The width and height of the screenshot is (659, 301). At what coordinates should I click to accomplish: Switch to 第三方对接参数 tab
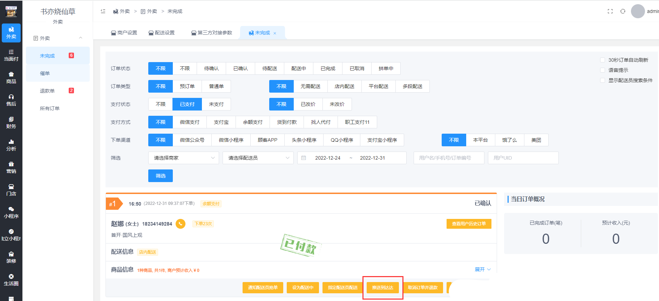coord(212,33)
